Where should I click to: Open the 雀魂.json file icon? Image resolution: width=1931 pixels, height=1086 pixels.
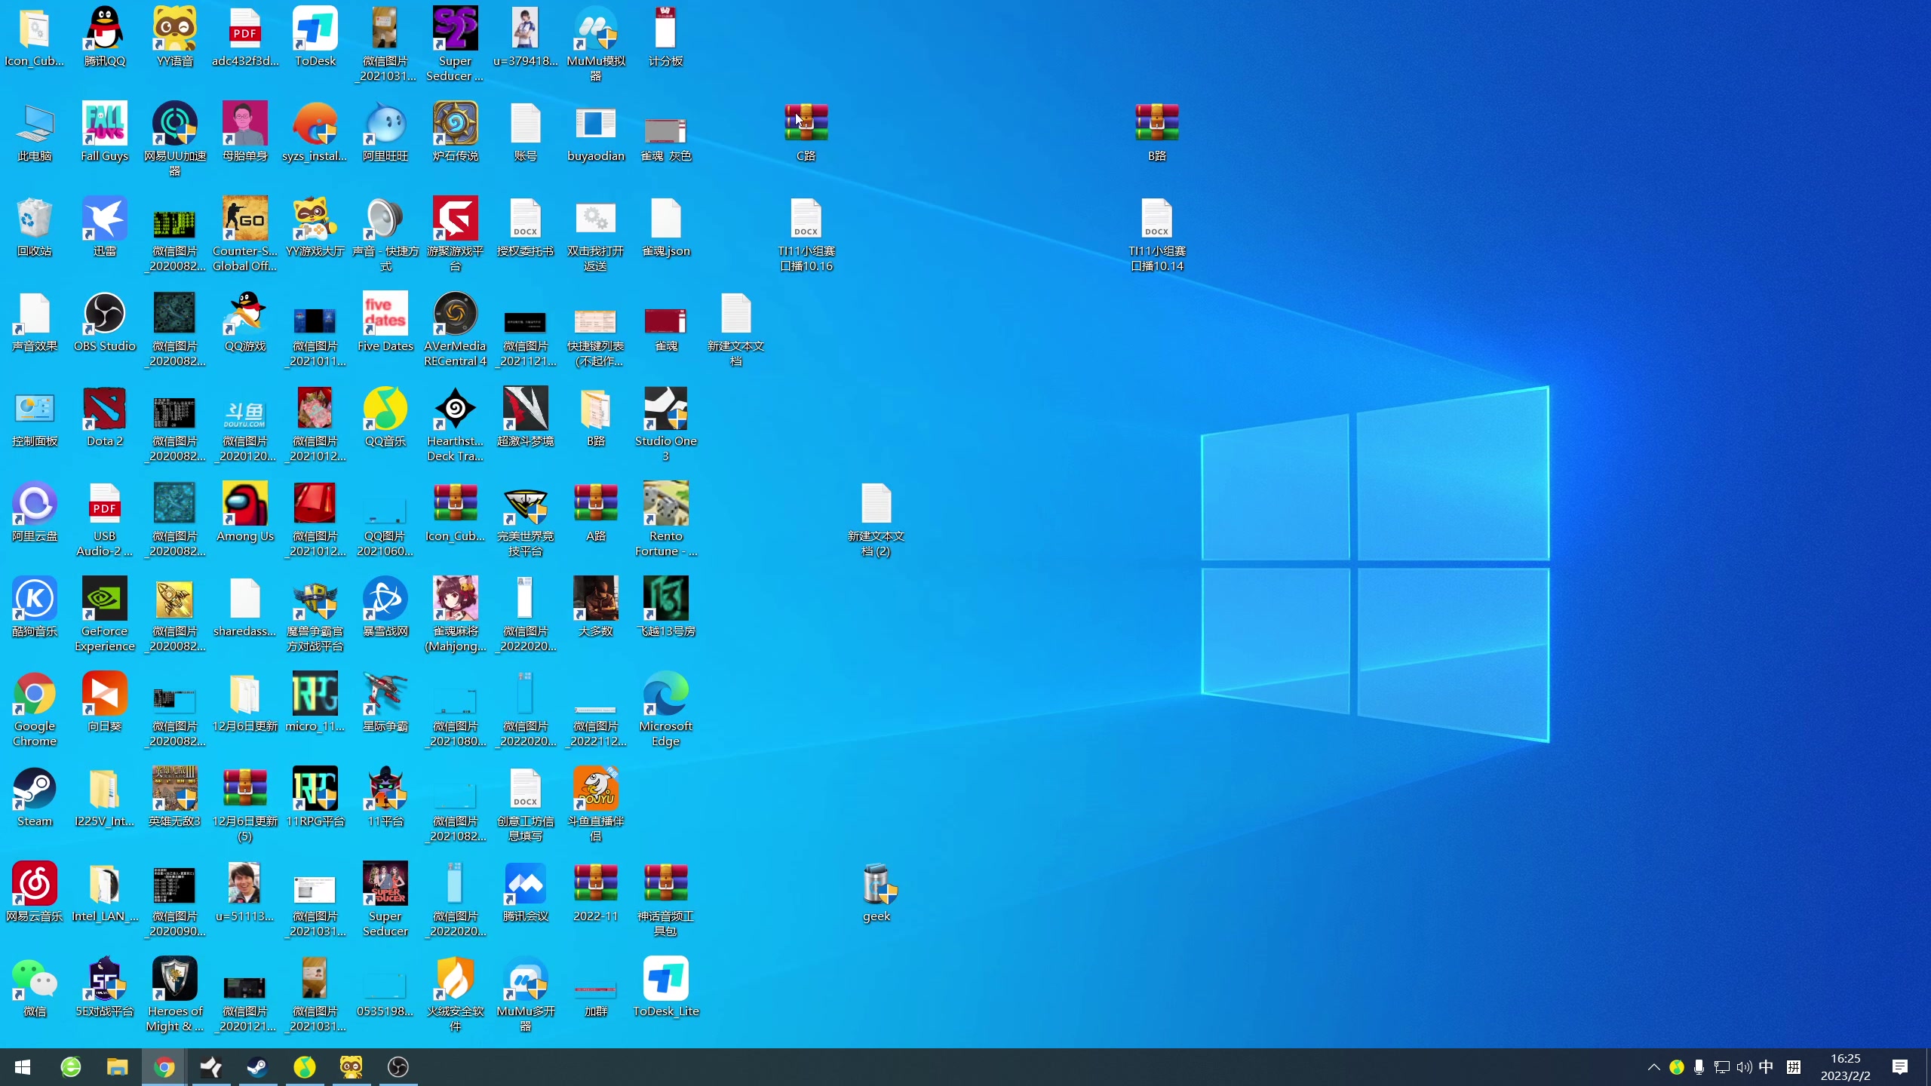pos(666,228)
